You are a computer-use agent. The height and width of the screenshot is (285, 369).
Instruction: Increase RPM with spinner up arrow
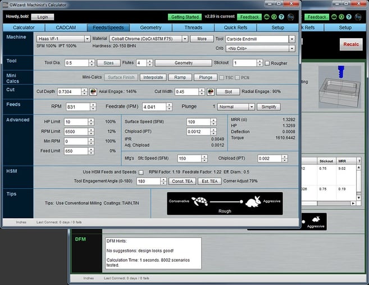coord(93,105)
